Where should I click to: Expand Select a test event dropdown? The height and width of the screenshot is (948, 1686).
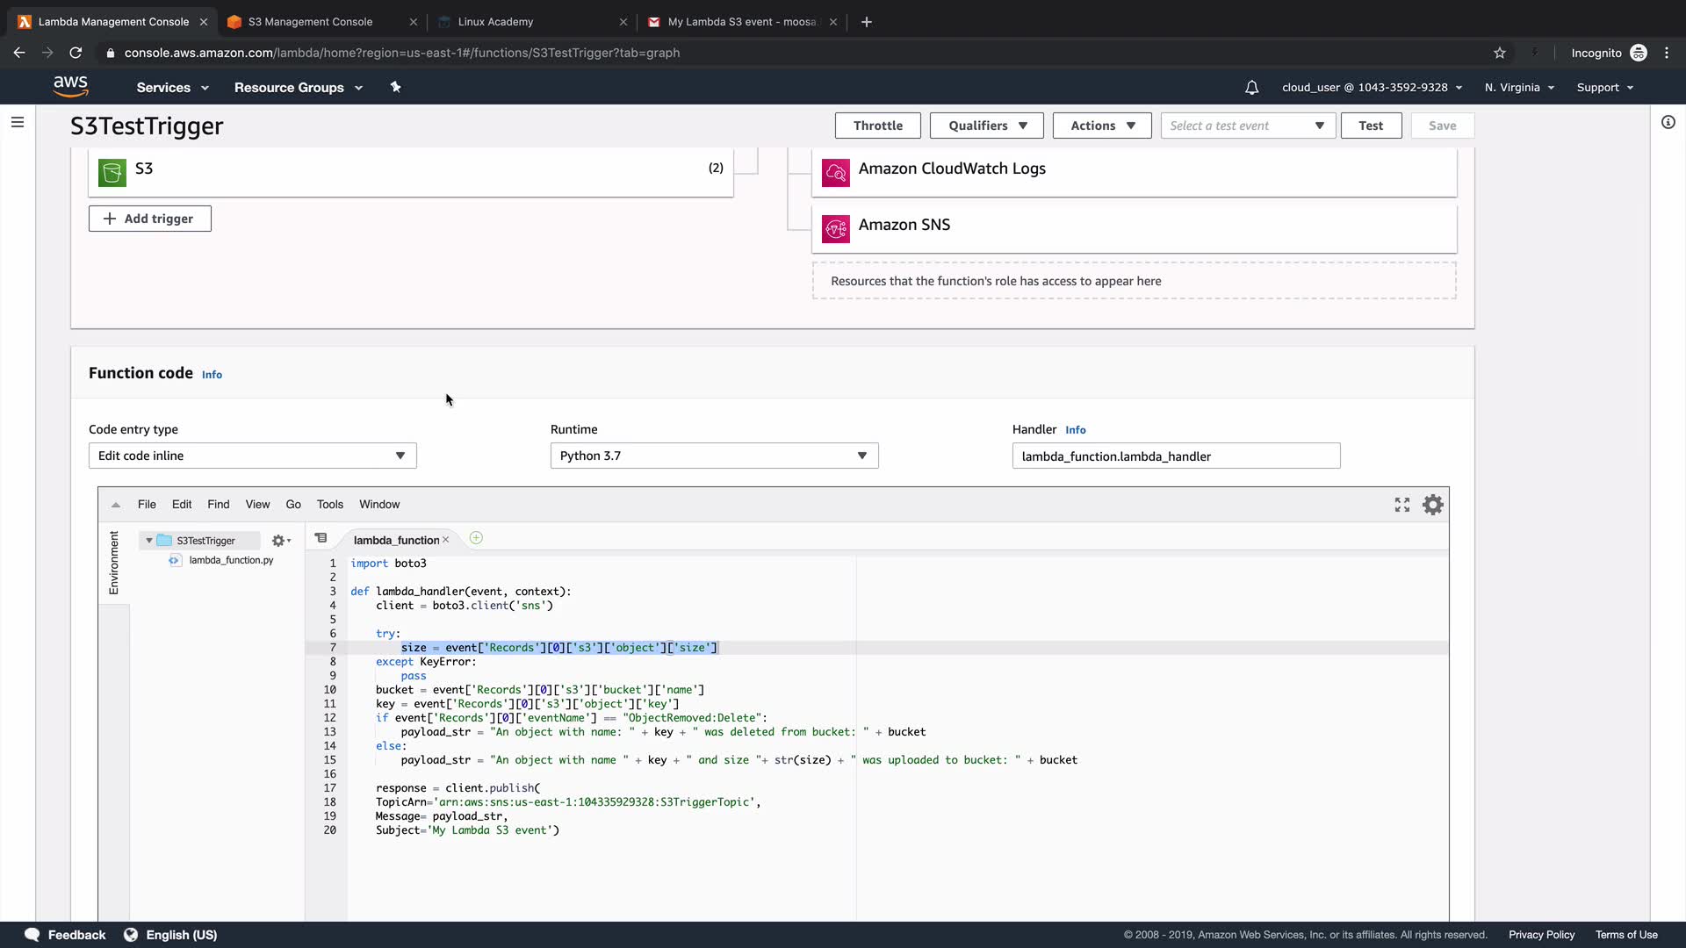(1247, 126)
